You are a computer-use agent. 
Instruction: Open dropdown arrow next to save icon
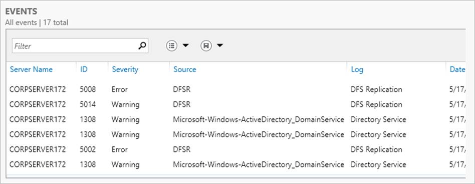pos(220,45)
